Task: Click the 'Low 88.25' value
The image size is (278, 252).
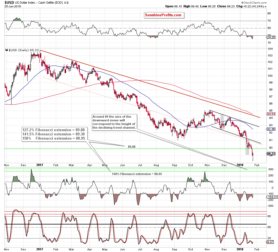Action: pos(208,6)
